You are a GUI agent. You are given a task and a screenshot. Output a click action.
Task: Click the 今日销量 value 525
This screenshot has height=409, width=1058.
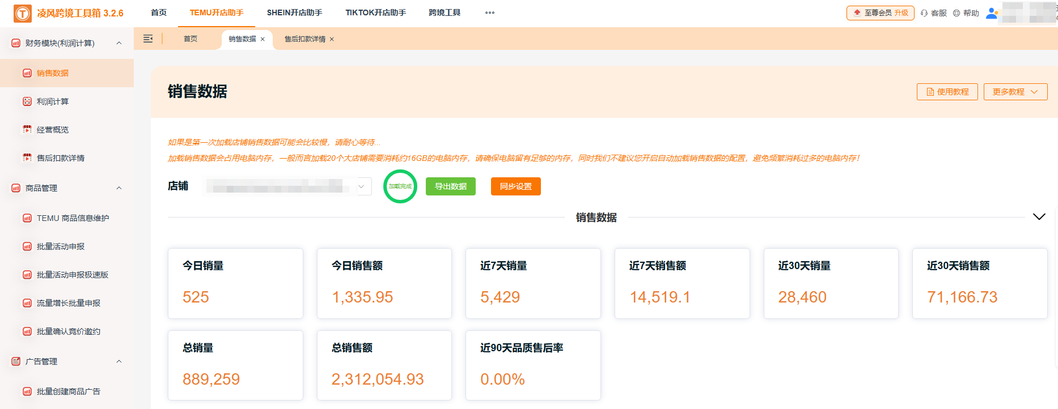click(196, 297)
